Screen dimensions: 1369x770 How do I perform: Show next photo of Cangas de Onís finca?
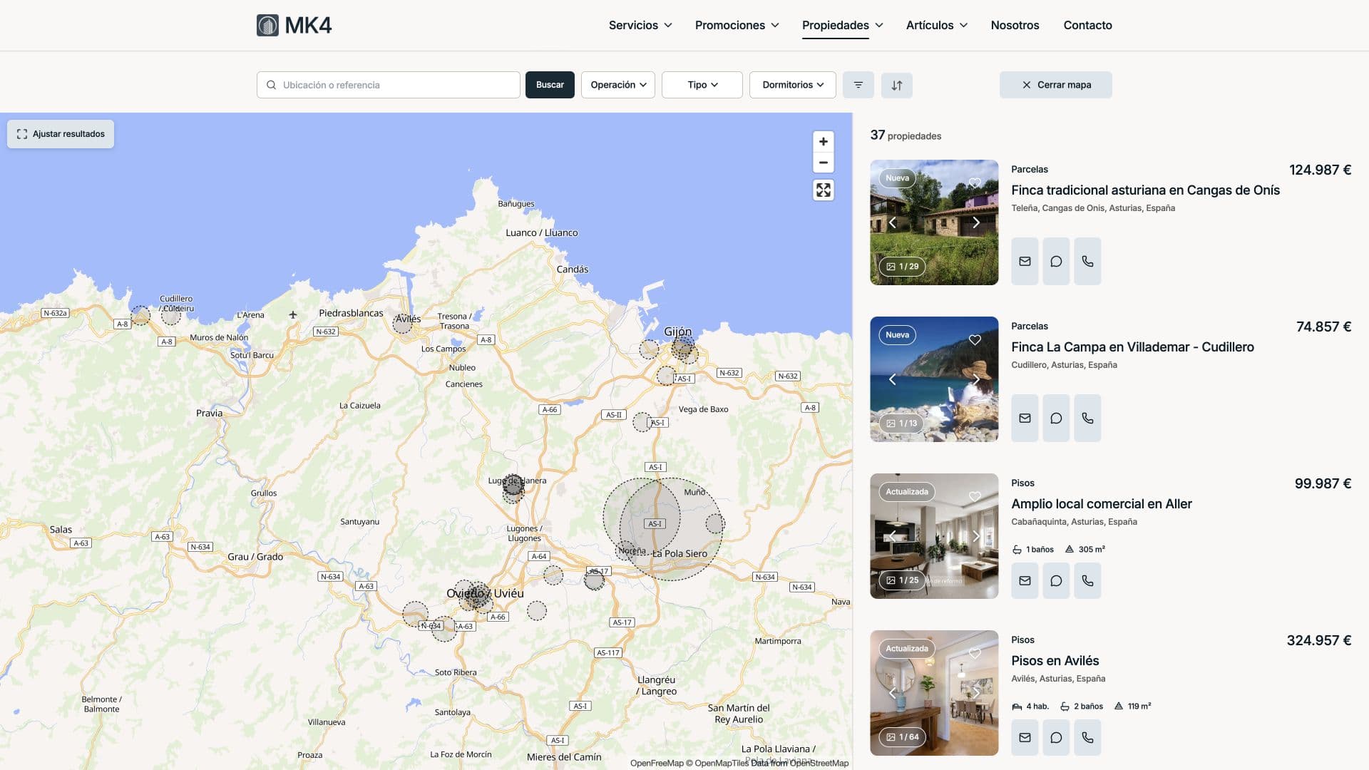[976, 222]
